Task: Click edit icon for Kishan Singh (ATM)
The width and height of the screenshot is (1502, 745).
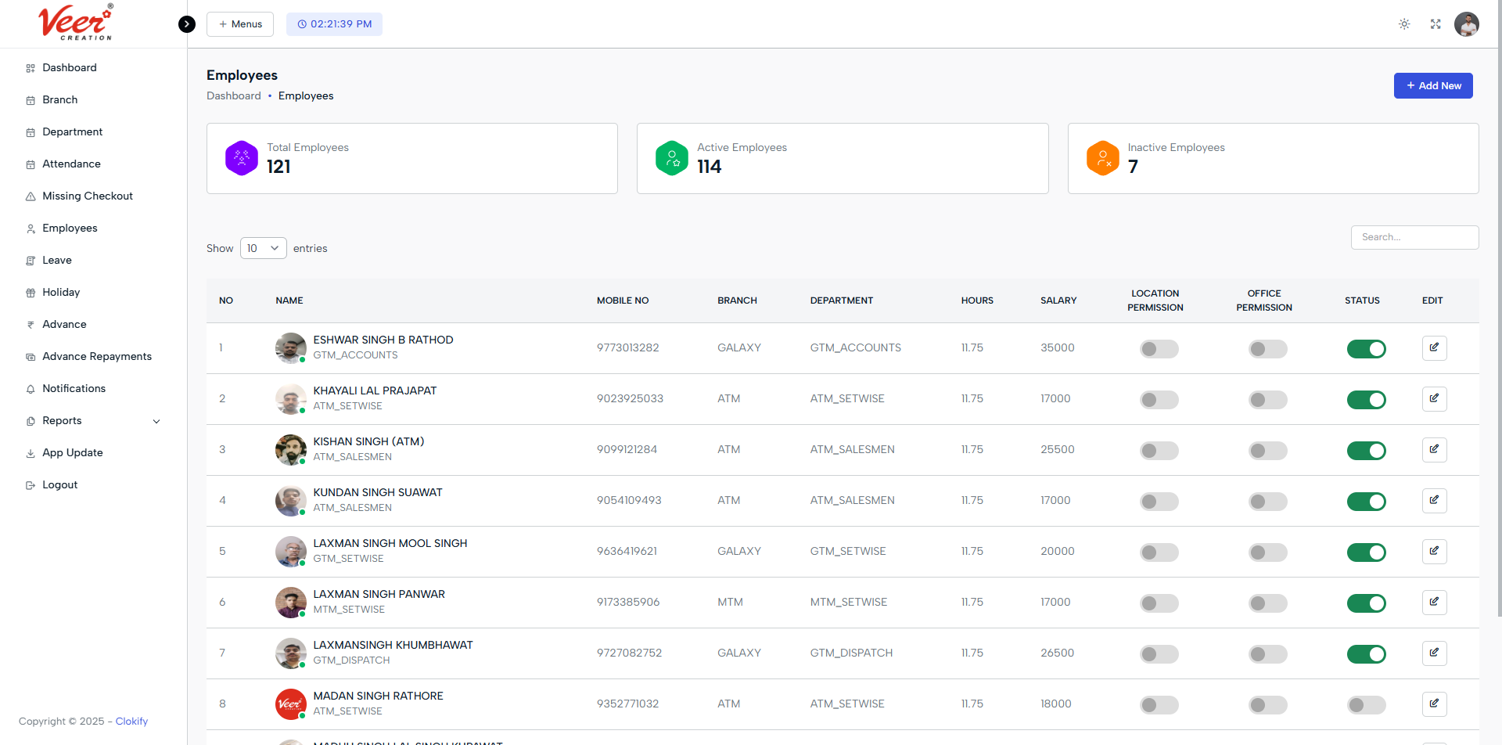Action: [x=1434, y=449]
